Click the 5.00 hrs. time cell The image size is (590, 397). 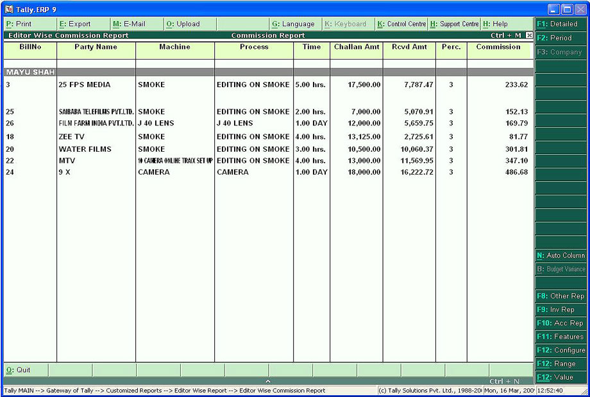(310, 85)
